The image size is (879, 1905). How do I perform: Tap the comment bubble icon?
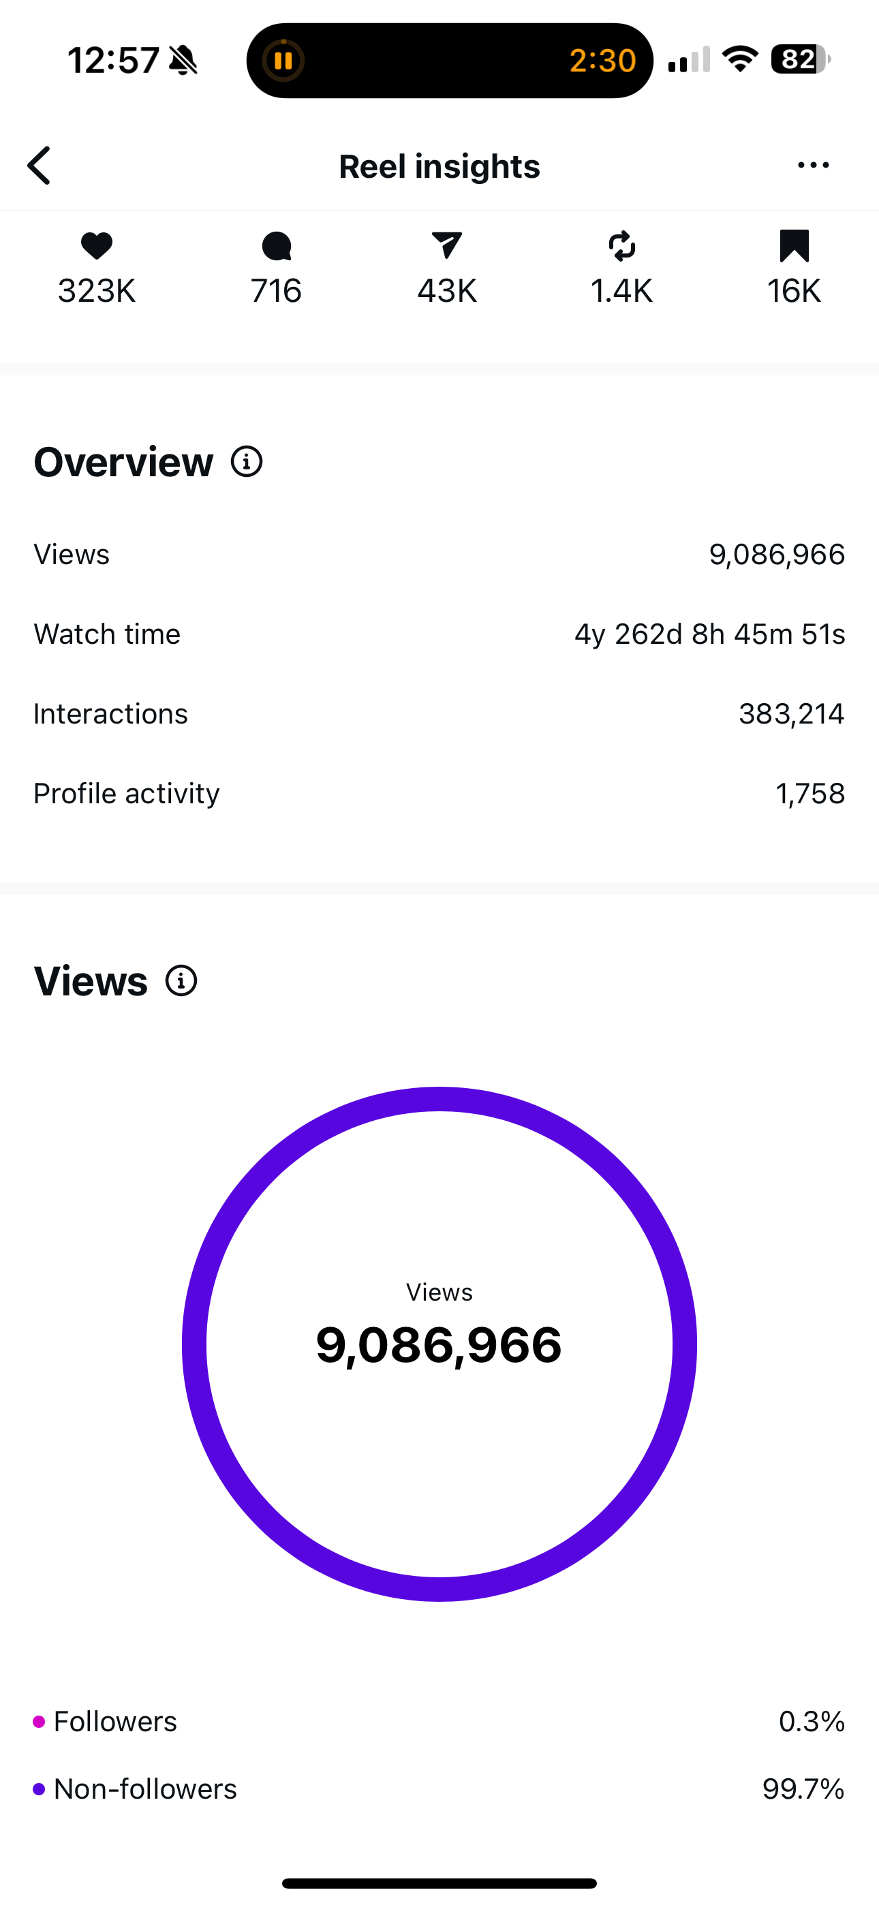(x=276, y=246)
